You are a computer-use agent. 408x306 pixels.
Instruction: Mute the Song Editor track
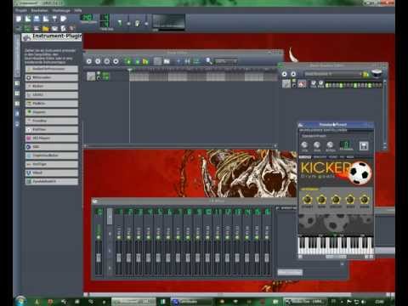(99, 74)
